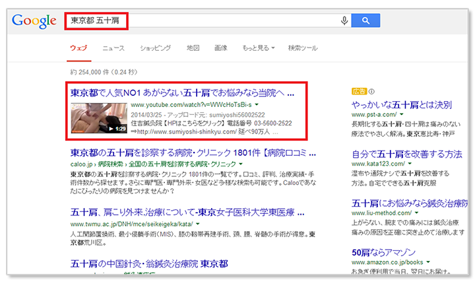Expand arrow next to youtube.com URL

point(257,104)
